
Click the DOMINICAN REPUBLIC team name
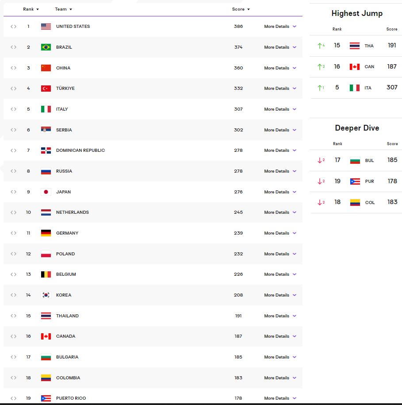(x=80, y=150)
